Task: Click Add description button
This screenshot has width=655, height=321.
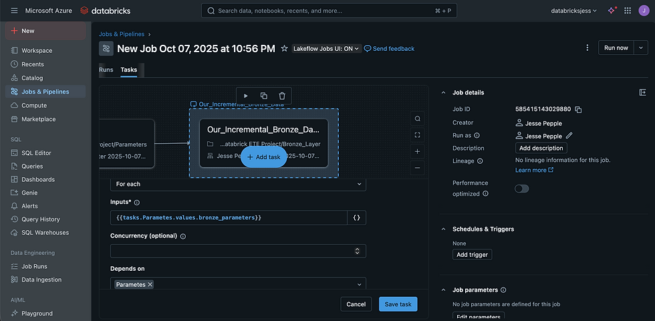Action: (x=541, y=148)
